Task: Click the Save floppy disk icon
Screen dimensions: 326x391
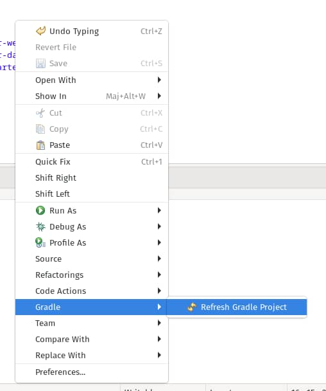Action: click(40, 63)
